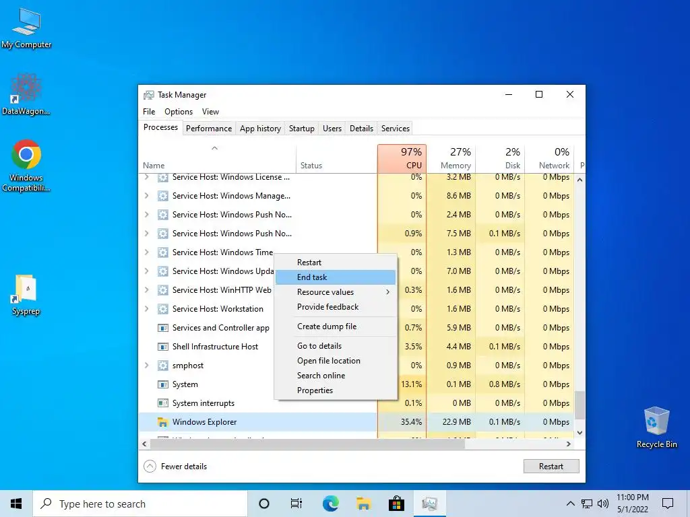Click the Restart button at bottom right

[551, 467]
